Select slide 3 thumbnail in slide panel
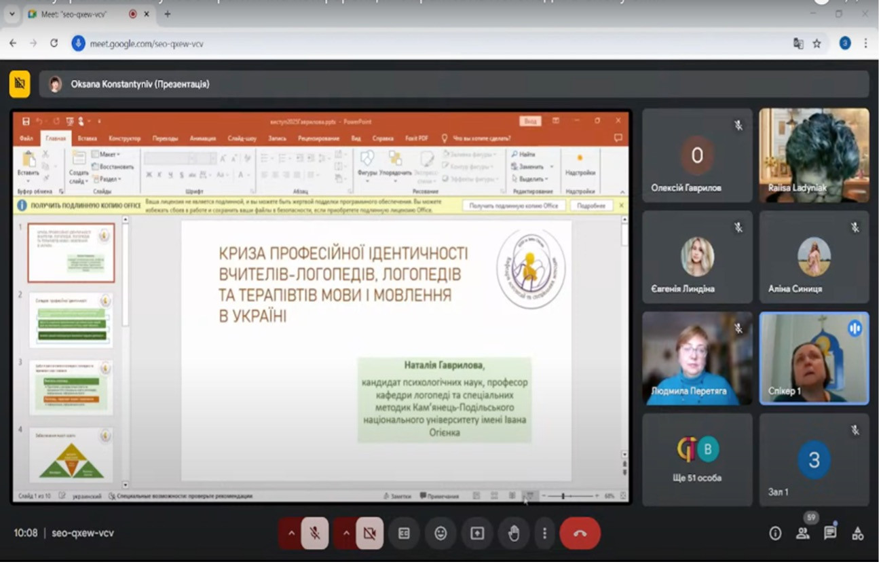The height and width of the screenshot is (564, 881). (x=71, y=388)
